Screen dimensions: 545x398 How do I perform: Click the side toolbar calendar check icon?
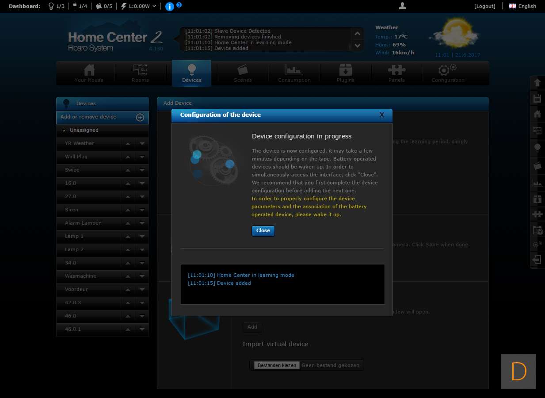[x=537, y=230]
